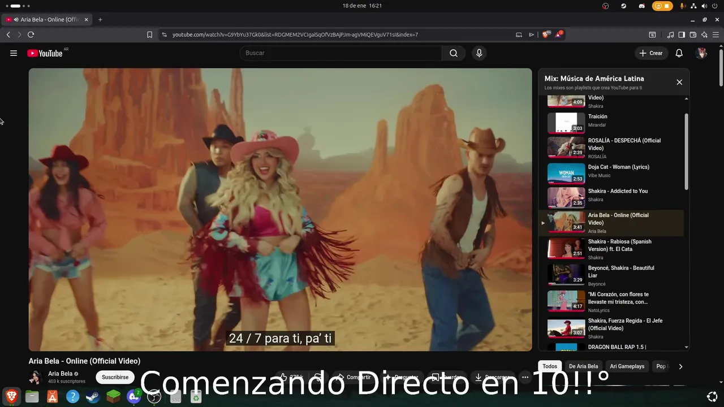Click the Buscar search field
The image size is (724, 407).
point(341,53)
